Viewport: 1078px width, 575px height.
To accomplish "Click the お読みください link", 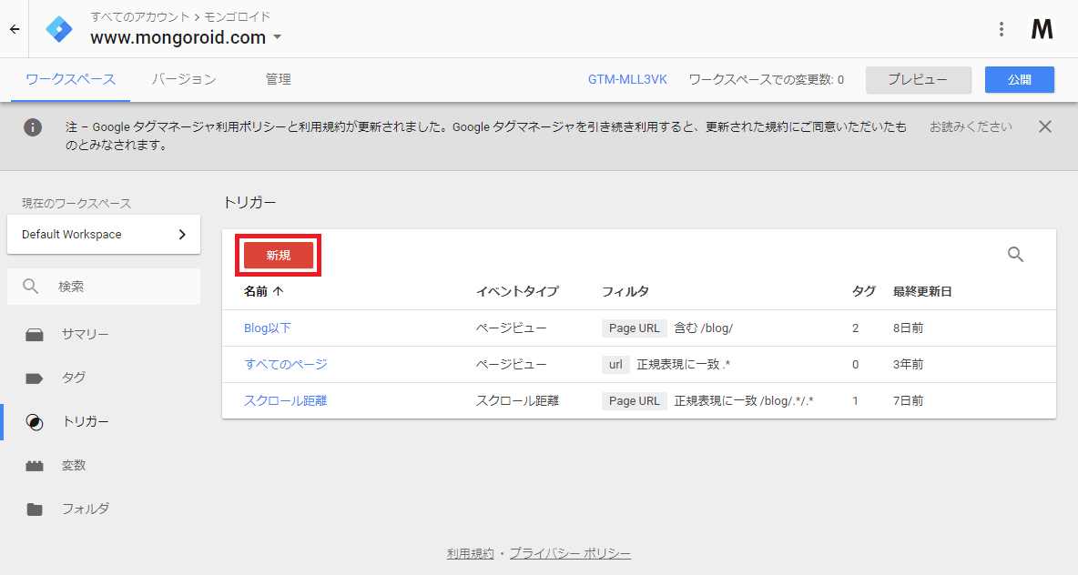I will pyautogui.click(x=971, y=127).
